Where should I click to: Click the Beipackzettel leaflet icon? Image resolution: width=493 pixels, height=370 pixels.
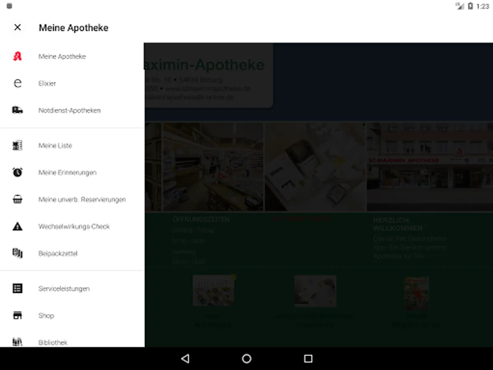pyautogui.click(x=17, y=253)
